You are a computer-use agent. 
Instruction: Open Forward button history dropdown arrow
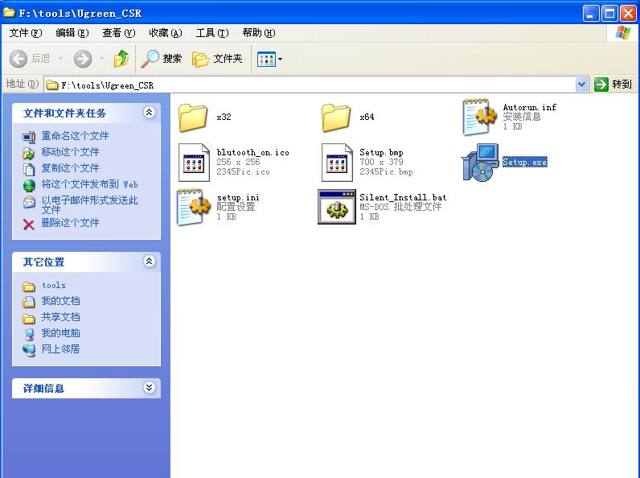tap(101, 59)
